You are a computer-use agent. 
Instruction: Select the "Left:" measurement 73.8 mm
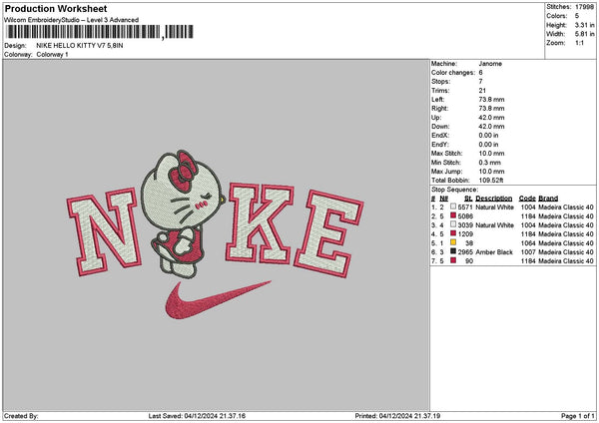coord(491,99)
